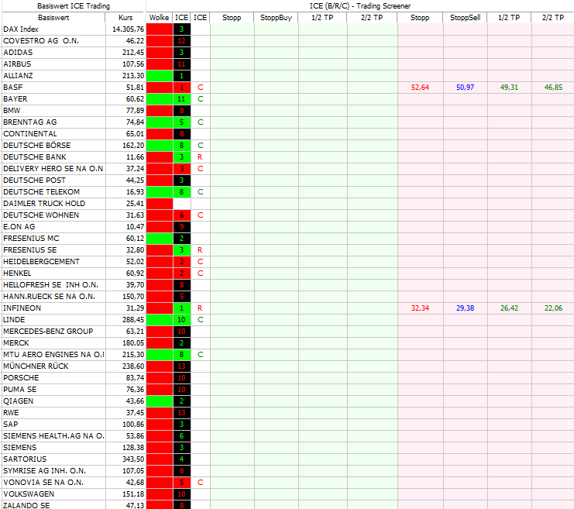Select the DAIMLER TRUCK HOLD row
The image size is (574, 509).
tap(44, 204)
